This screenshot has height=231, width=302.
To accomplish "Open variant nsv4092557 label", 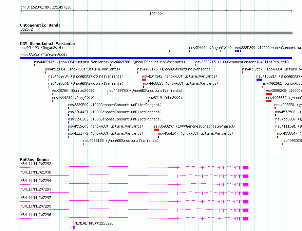I will coord(272,69).
